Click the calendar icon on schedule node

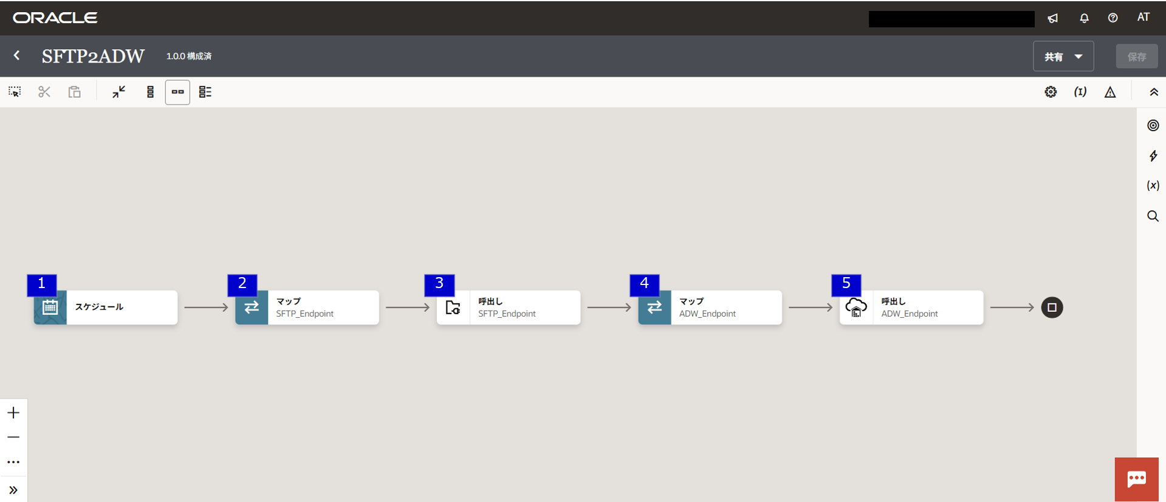pos(50,307)
